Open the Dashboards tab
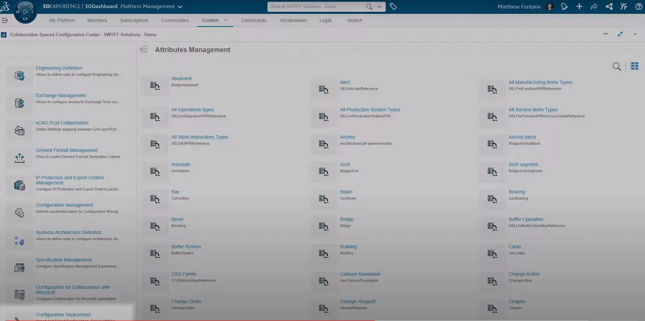The width and height of the screenshot is (645, 321). 254,20
